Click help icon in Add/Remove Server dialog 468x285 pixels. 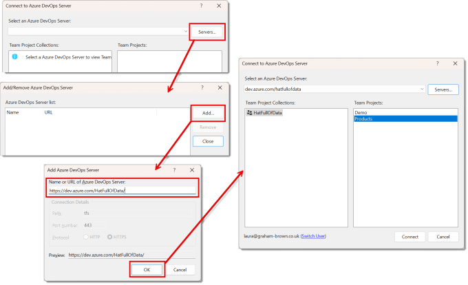pos(202,87)
